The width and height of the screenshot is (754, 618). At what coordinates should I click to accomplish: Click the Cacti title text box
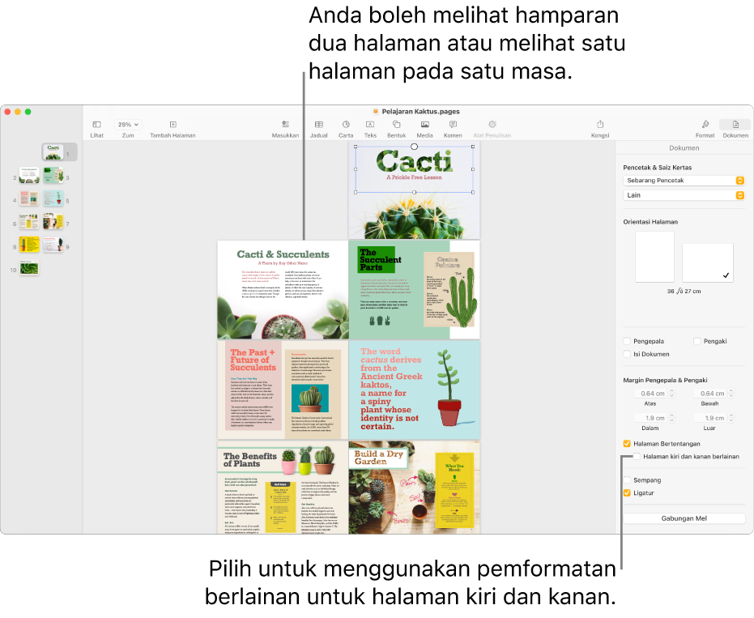pyautogui.click(x=414, y=168)
